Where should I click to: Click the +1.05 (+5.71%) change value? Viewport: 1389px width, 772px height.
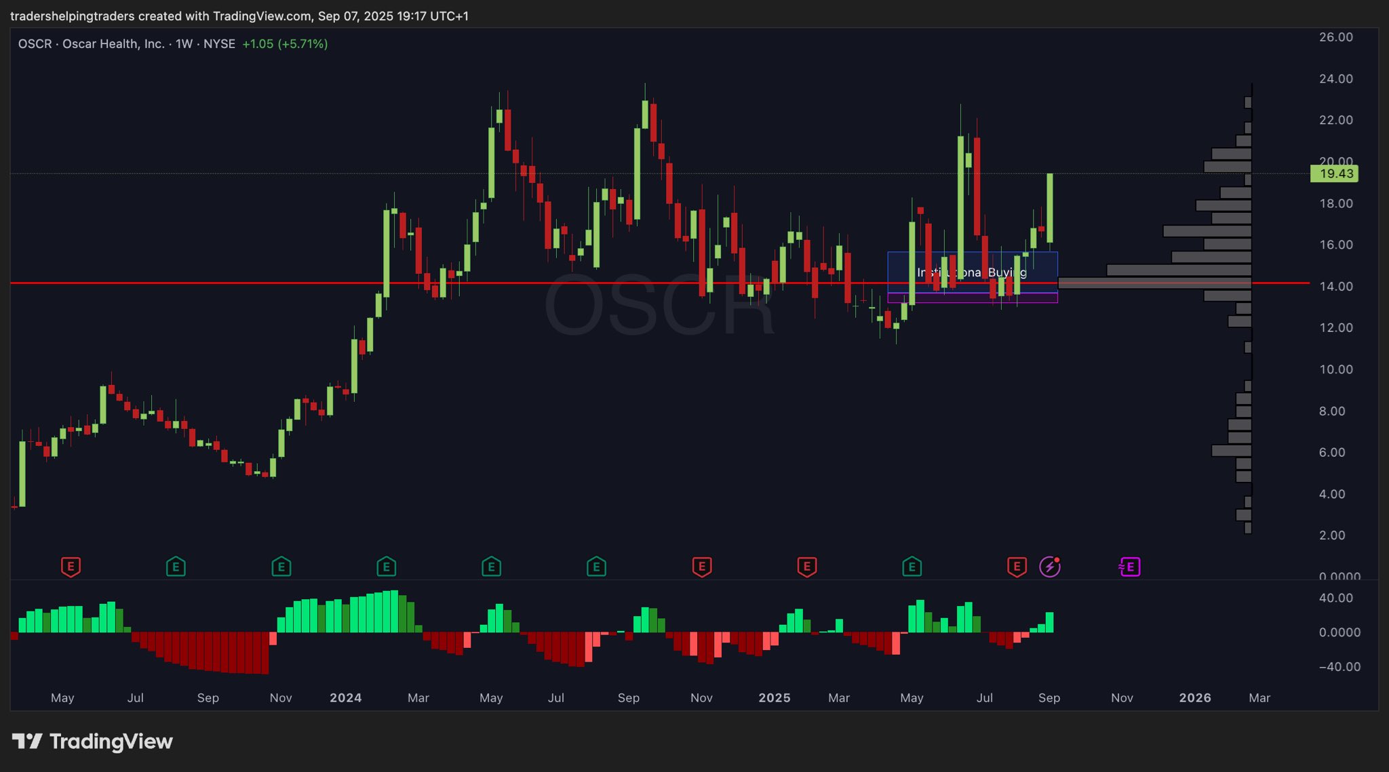click(x=285, y=44)
